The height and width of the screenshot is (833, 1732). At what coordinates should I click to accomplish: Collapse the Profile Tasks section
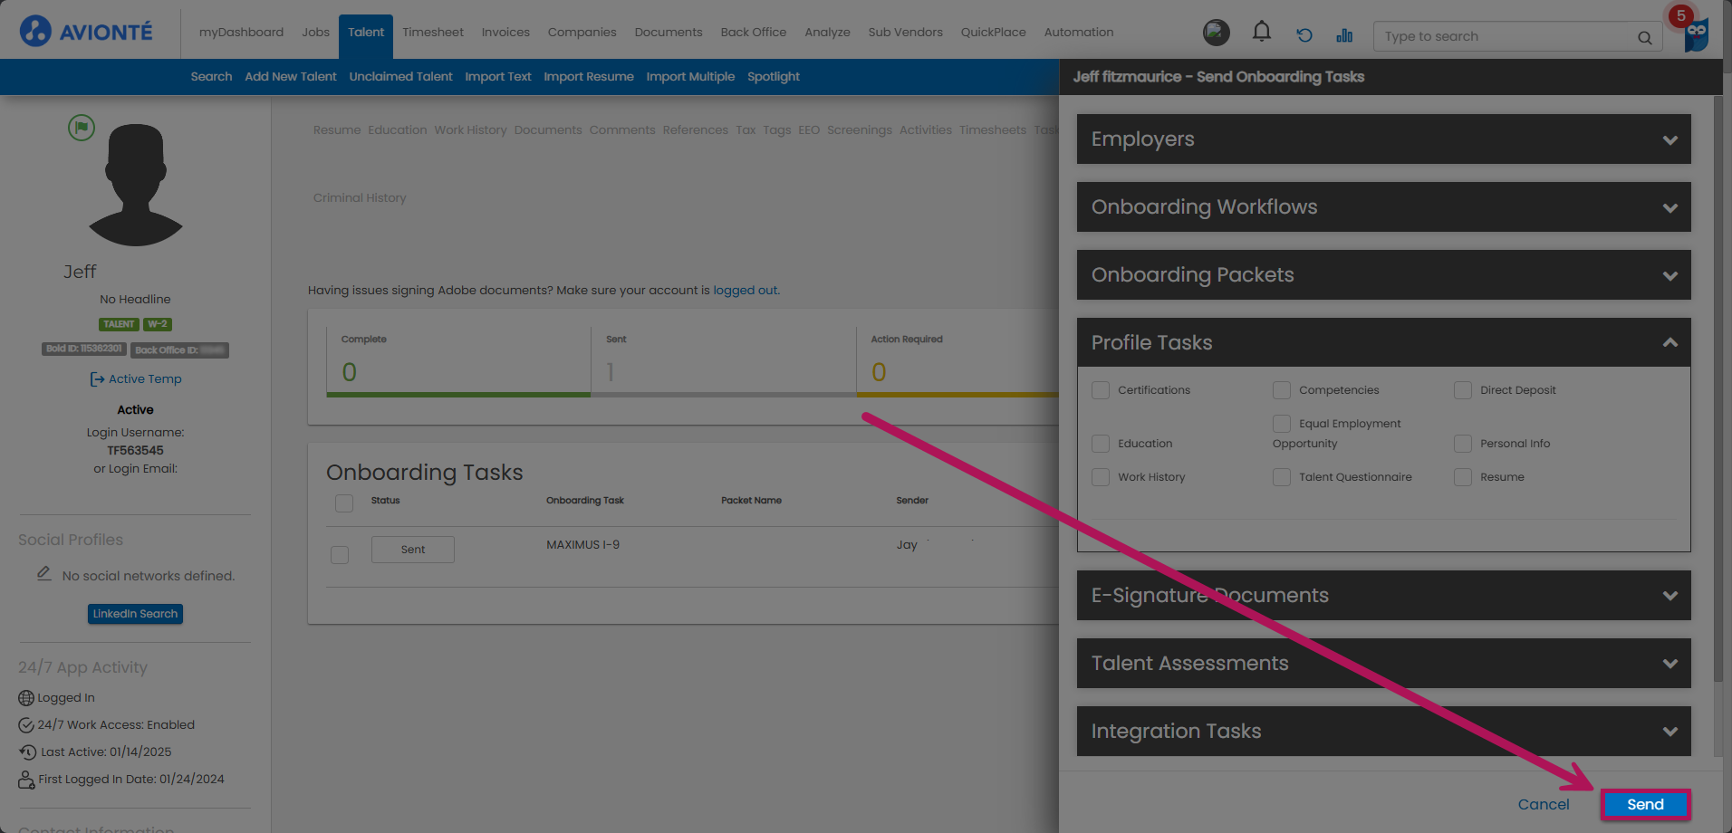[x=1383, y=342]
